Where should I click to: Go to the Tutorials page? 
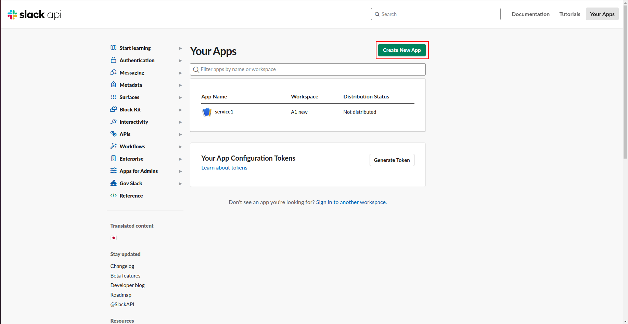click(569, 14)
